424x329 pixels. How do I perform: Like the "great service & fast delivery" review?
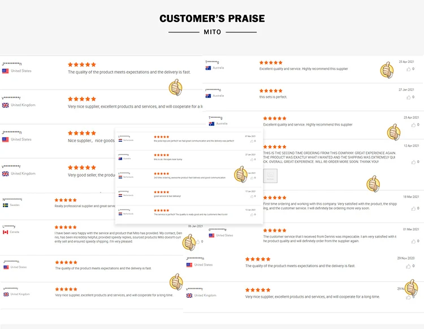tap(251, 196)
